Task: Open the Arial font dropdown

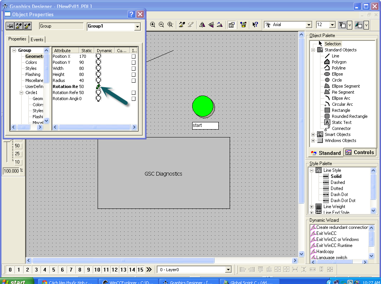Action: tap(309, 25)
